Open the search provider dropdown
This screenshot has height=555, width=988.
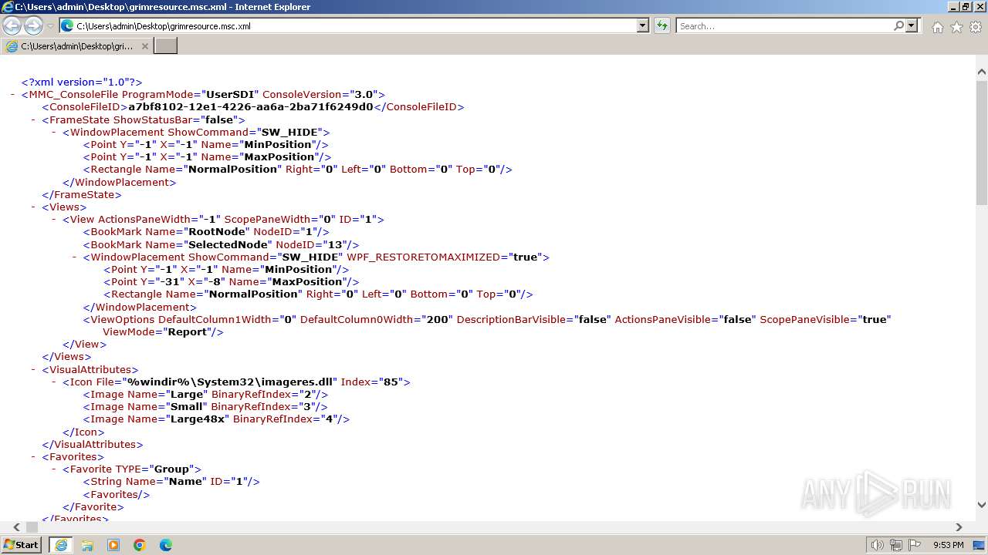click(912, 25)
